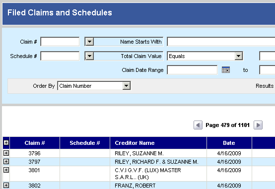The image size is (275, 189).
Task: Click claim number 3802 cell
Action: 35,186
